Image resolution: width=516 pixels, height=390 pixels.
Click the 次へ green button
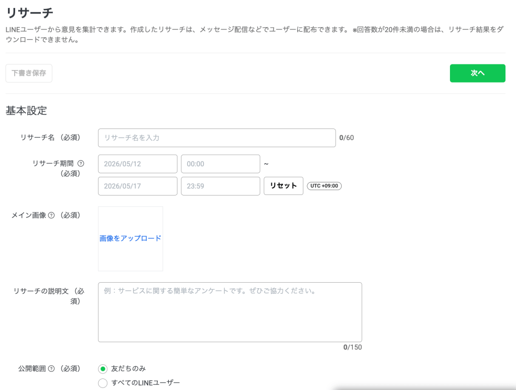pyautogui.click(x=478, y=73)
